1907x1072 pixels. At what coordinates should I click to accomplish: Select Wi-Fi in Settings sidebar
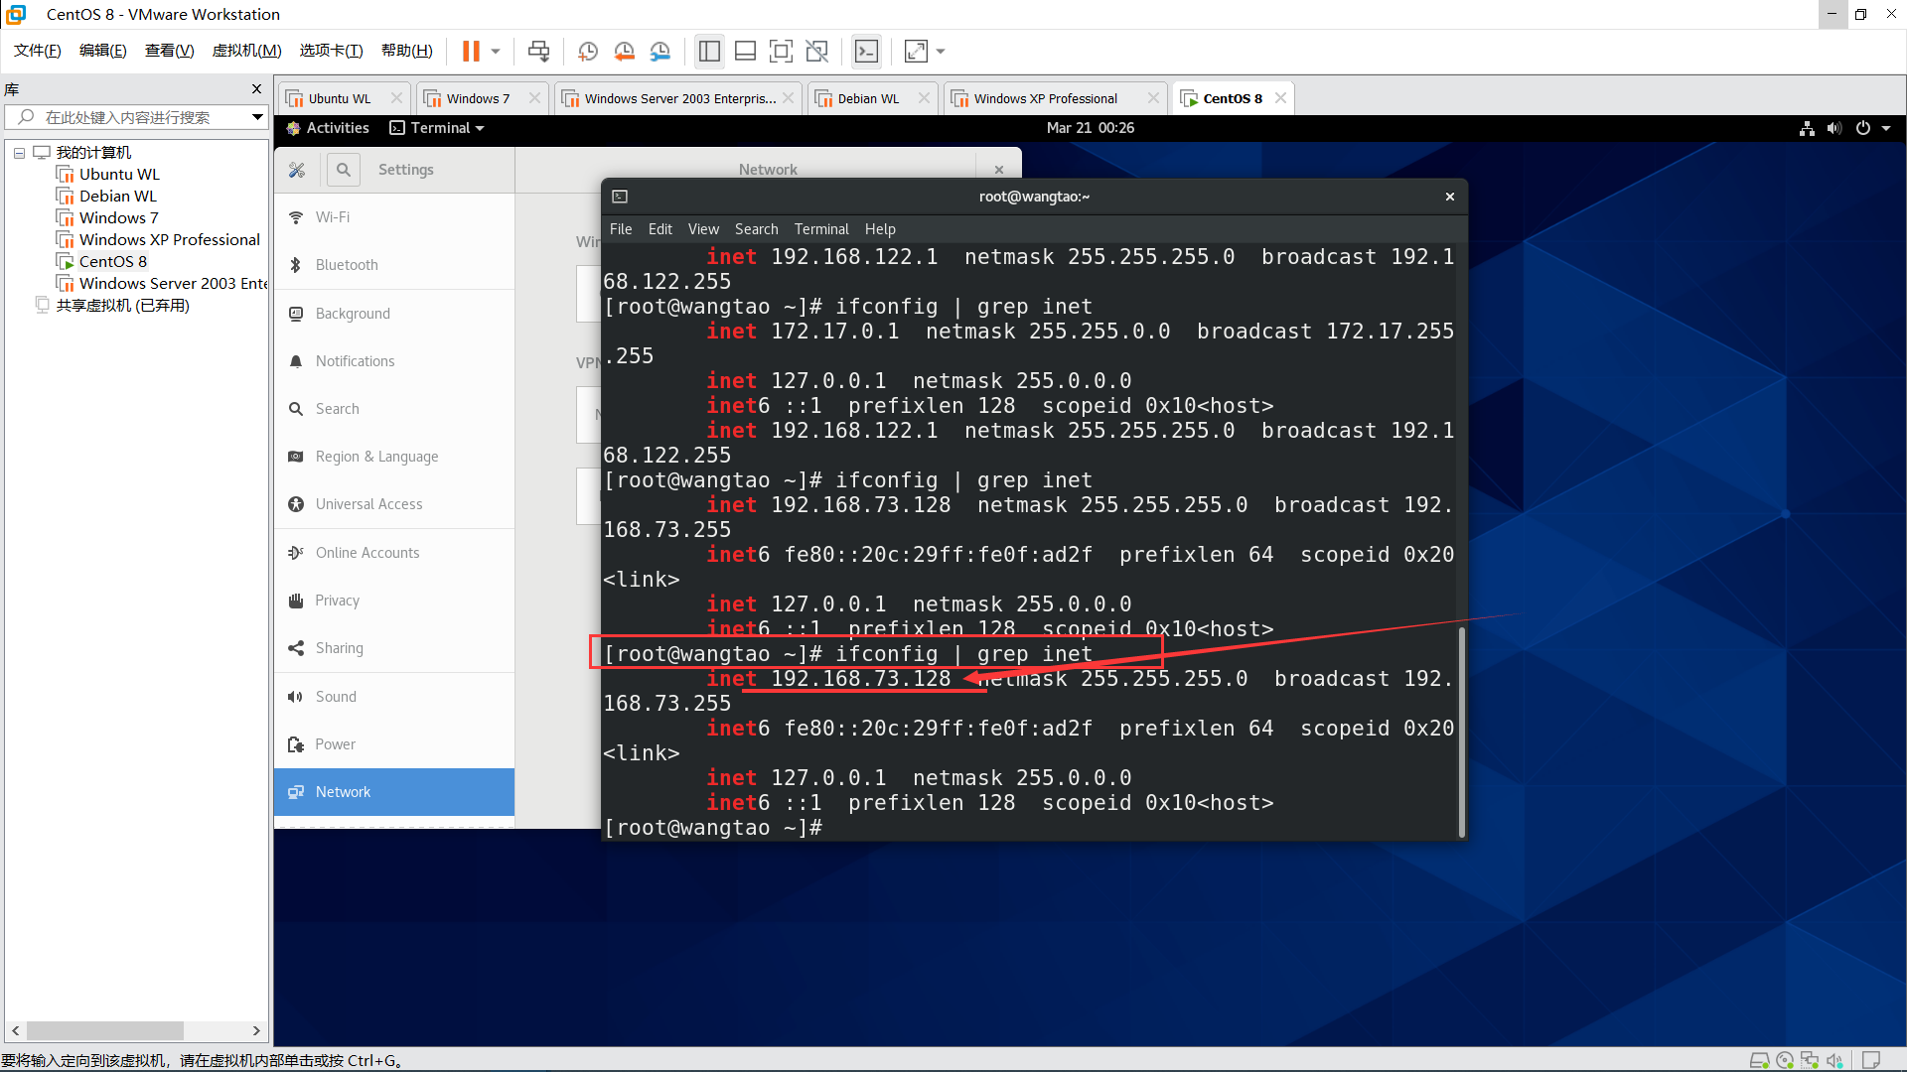pyautogui.click(x=394, y=217)
